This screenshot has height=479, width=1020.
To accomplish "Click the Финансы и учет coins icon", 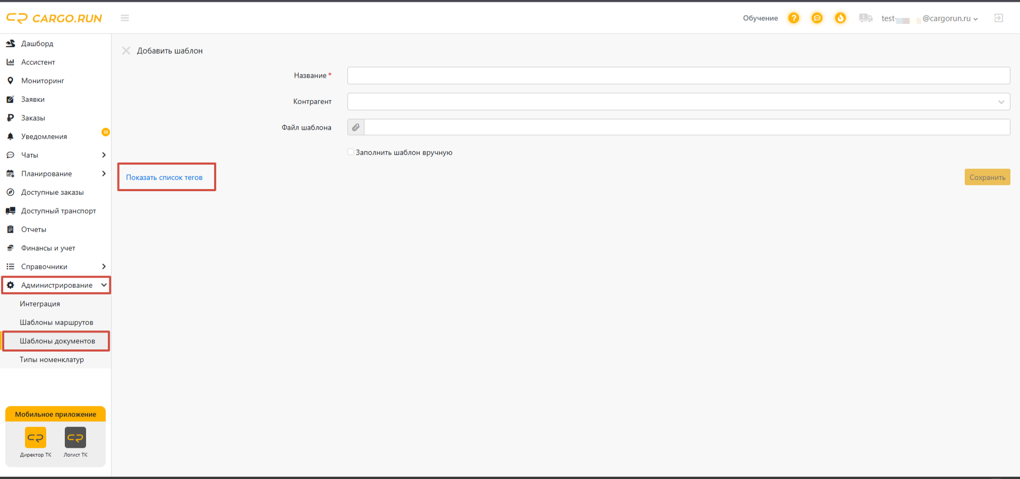I will pos(10,248).
